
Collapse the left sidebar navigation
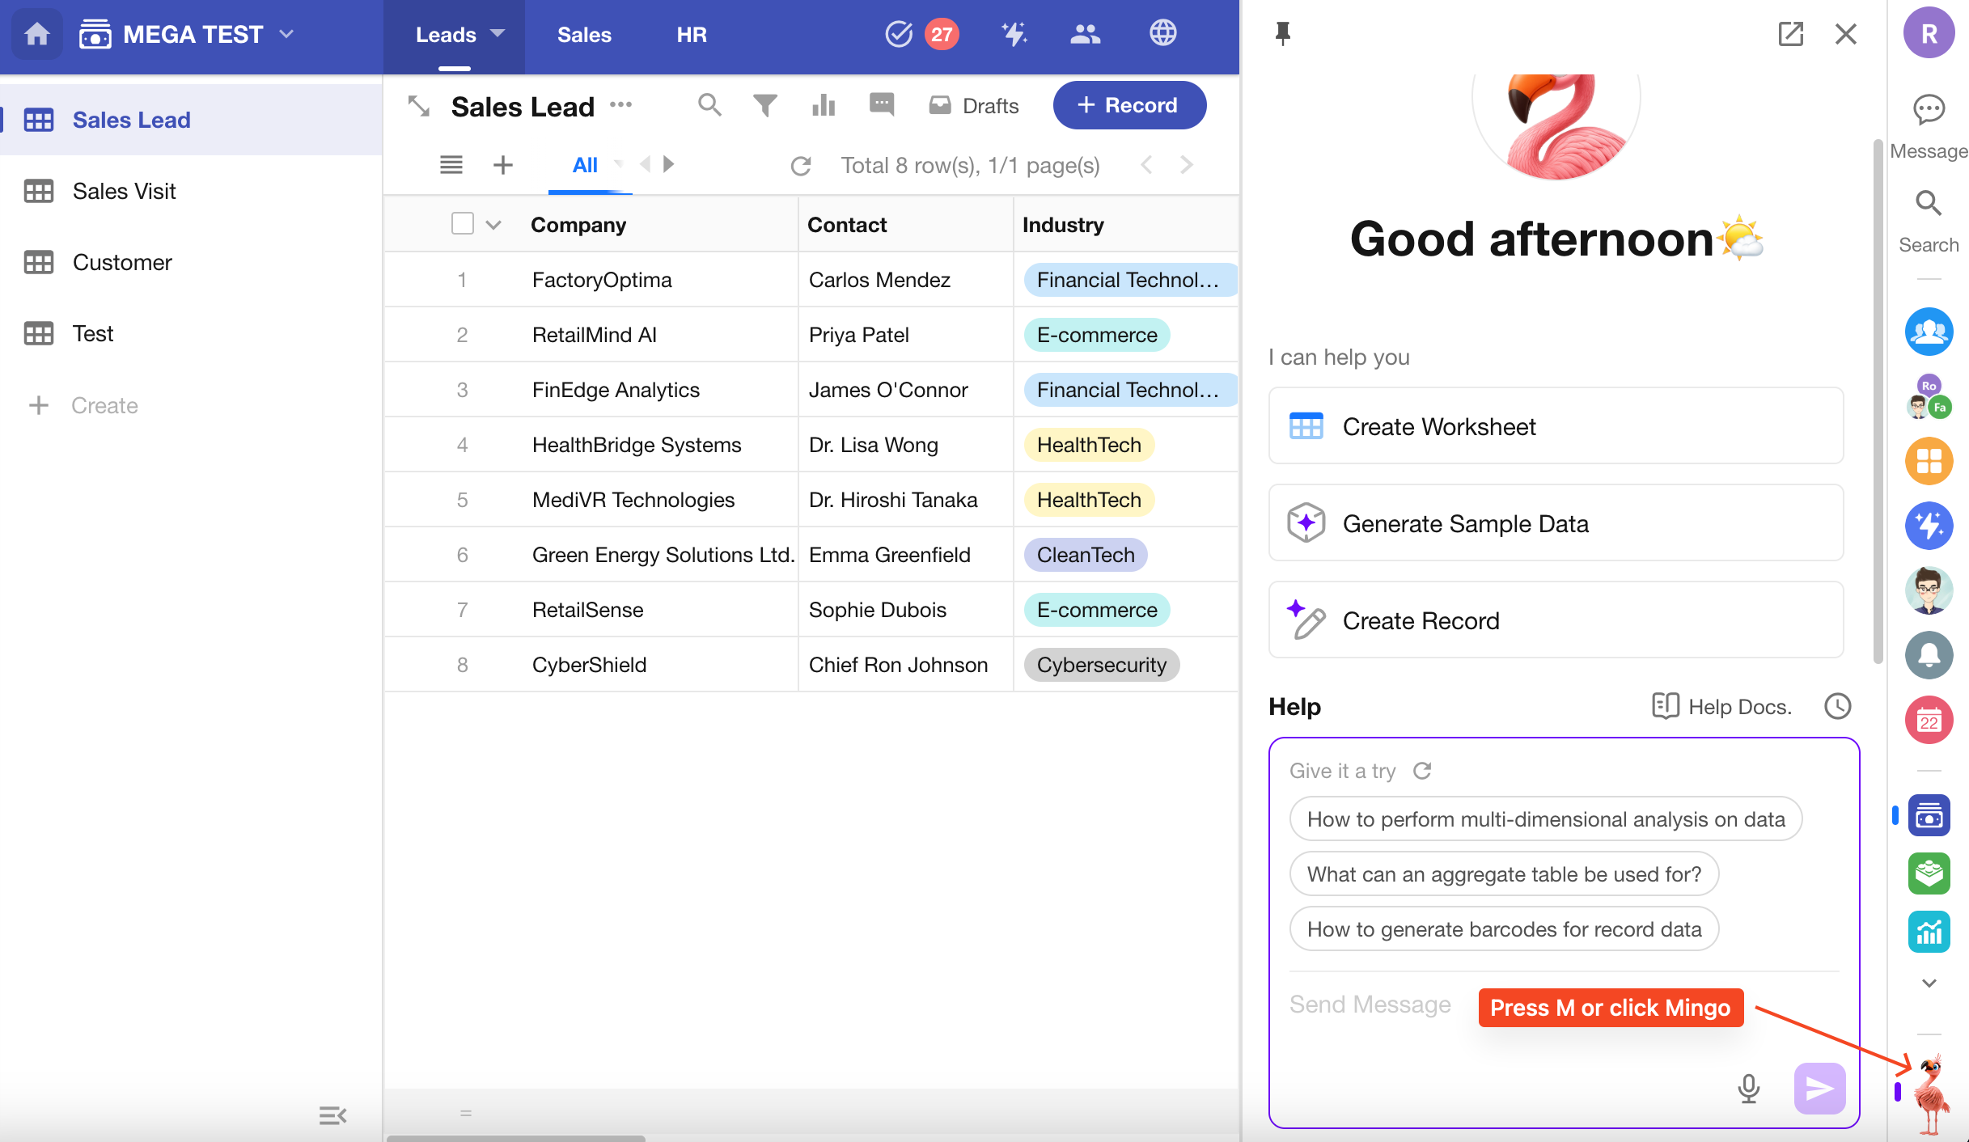tap(332, 1116)
